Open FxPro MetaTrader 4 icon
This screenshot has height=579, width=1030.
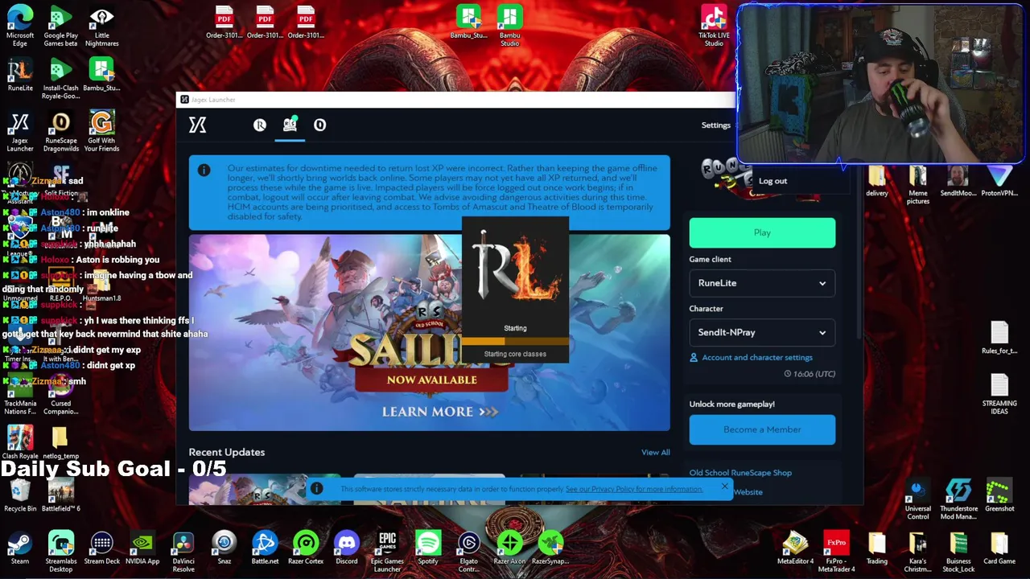(x=836, y=551)
